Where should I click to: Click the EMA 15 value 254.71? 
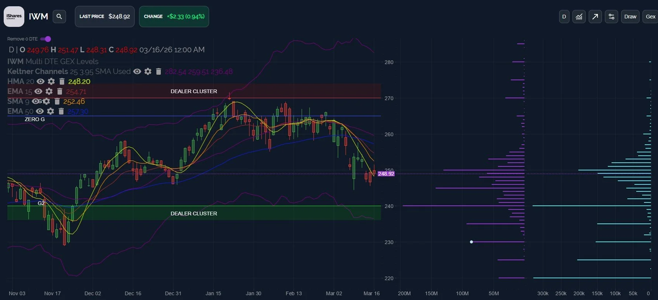pos(76,91)
